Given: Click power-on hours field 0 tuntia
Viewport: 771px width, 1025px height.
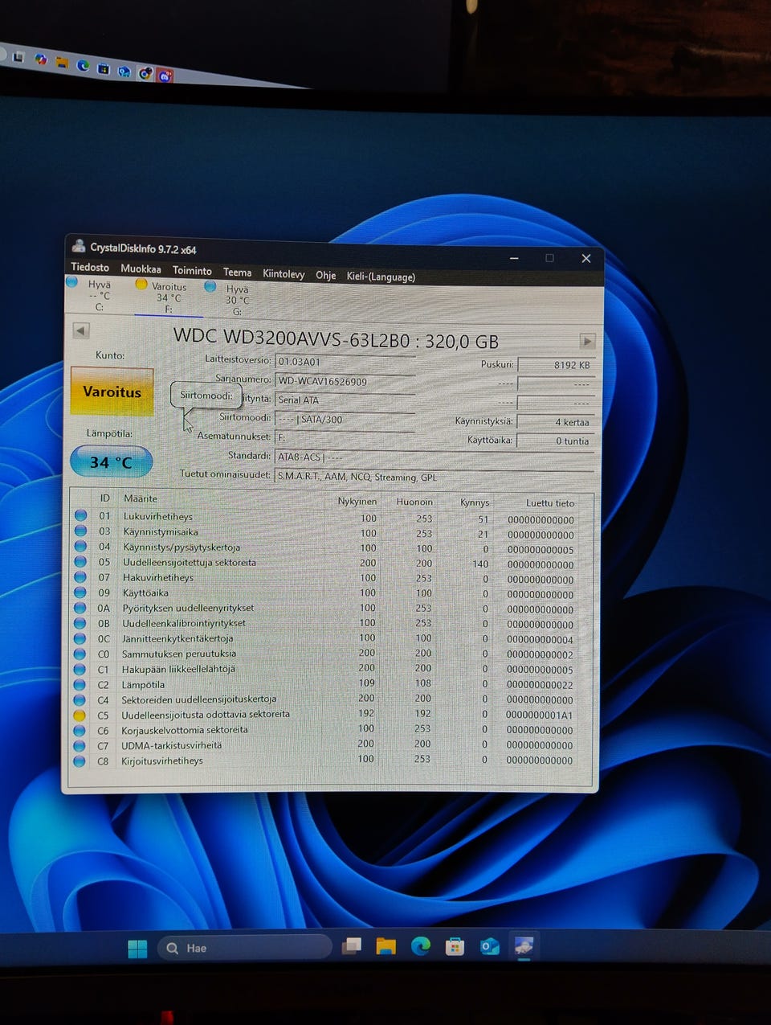Looking at the screenshot, I should (x=555, y=441).
